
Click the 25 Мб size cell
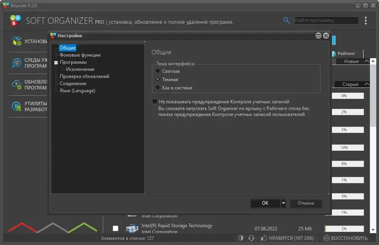tap(305, 228)
